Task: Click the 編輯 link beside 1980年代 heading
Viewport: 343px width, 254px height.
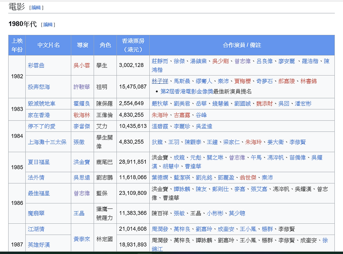Action: coord(48,25)
